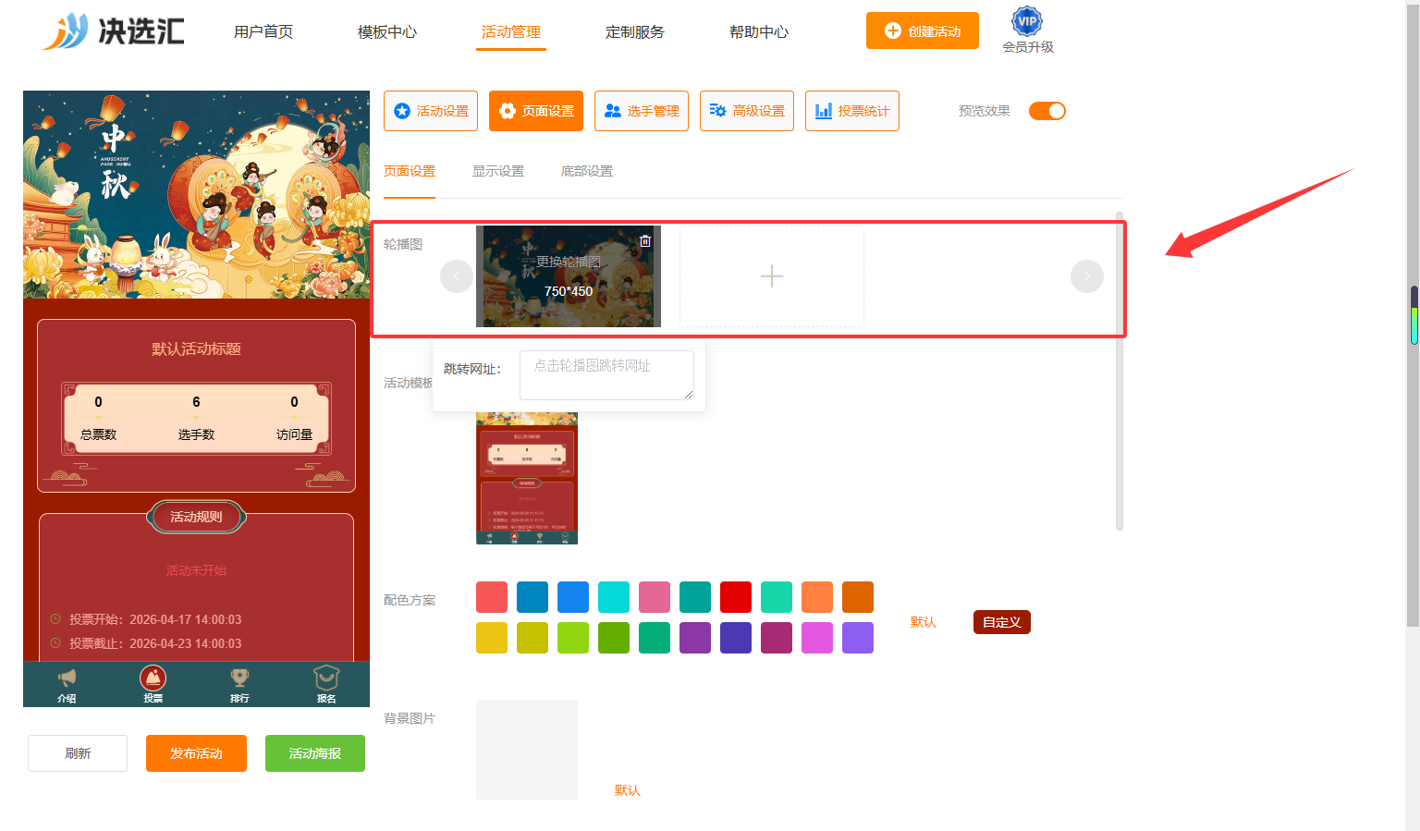1420x831 pixels.
Task: Pick bright red color swatch
Action: pyautogui.click(x=736, y=597)
